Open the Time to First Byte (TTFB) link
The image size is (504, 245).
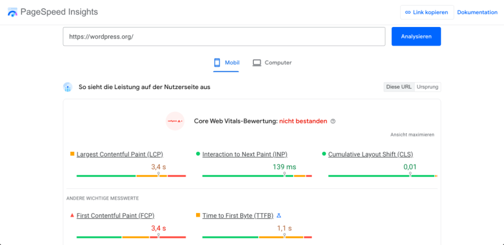238,216
